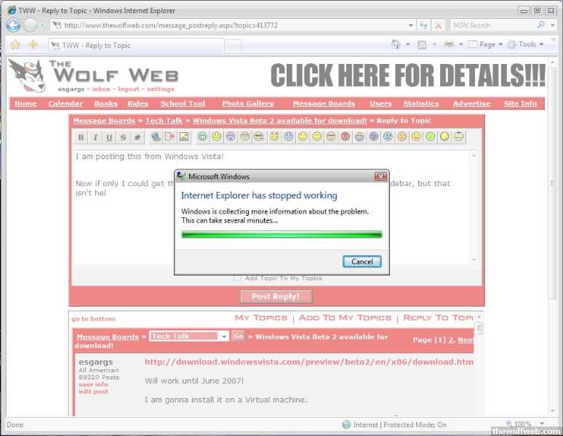This screenshot has width=563, height=436.
Task: Open the windowsvista.com download link
Action: (308, 362)
